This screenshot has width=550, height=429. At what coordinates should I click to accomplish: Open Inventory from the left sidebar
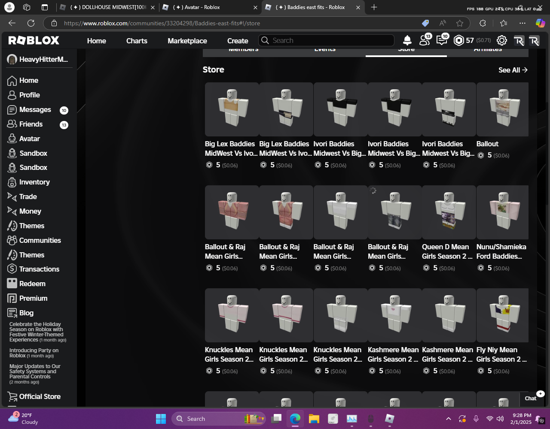coord(34,182)
